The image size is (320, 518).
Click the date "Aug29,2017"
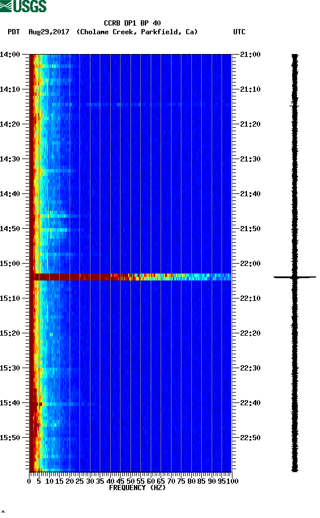pos(49,32)
